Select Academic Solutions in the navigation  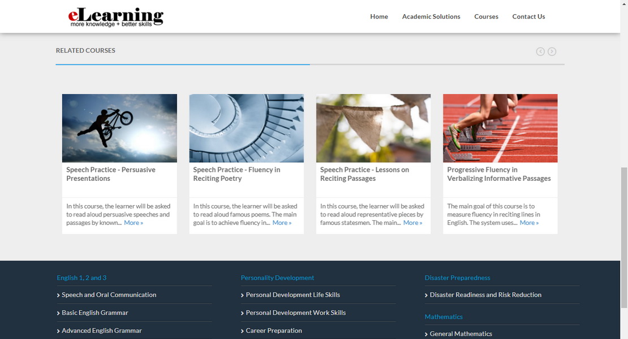click(x=431, y=16)
